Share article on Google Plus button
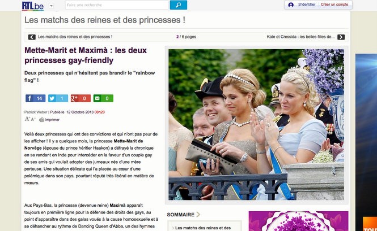377x231 pixels. [x=81, y=98]
